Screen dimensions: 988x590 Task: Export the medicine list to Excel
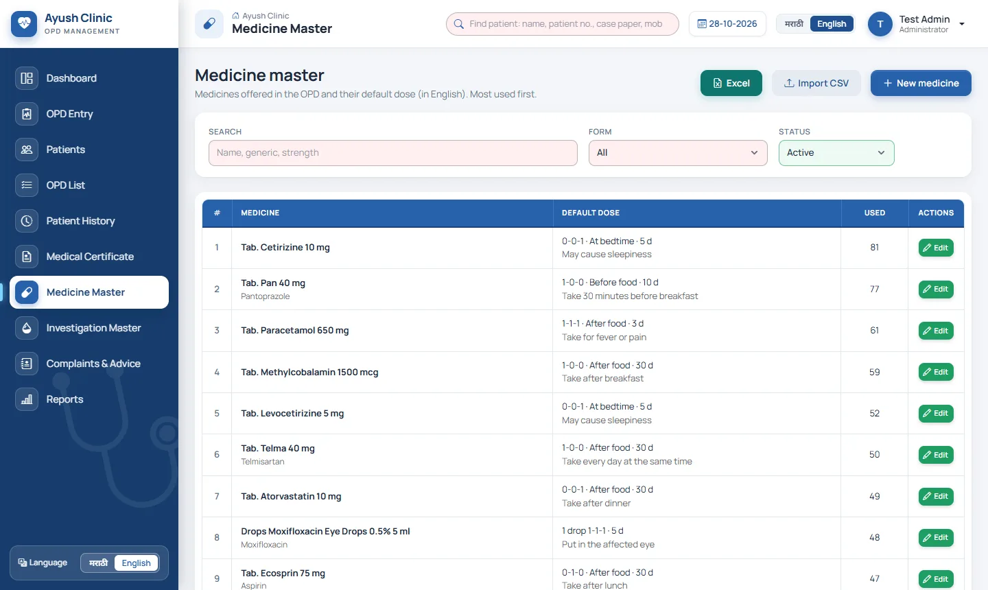(731, 83)
